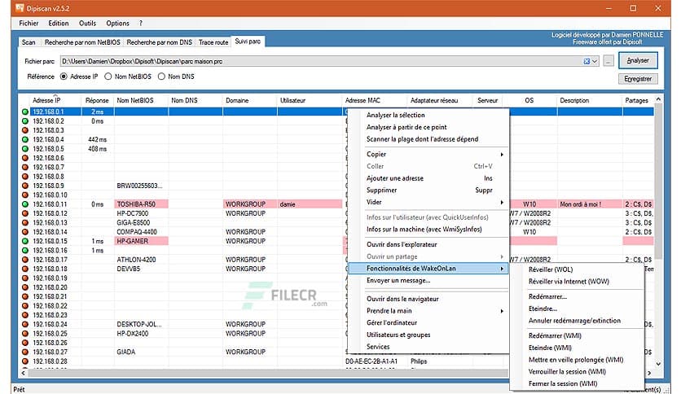Switch to Recherche par nom NetBIOS tab
The height and width of the screenshot is (394, 681).
[x=82, y=42]
